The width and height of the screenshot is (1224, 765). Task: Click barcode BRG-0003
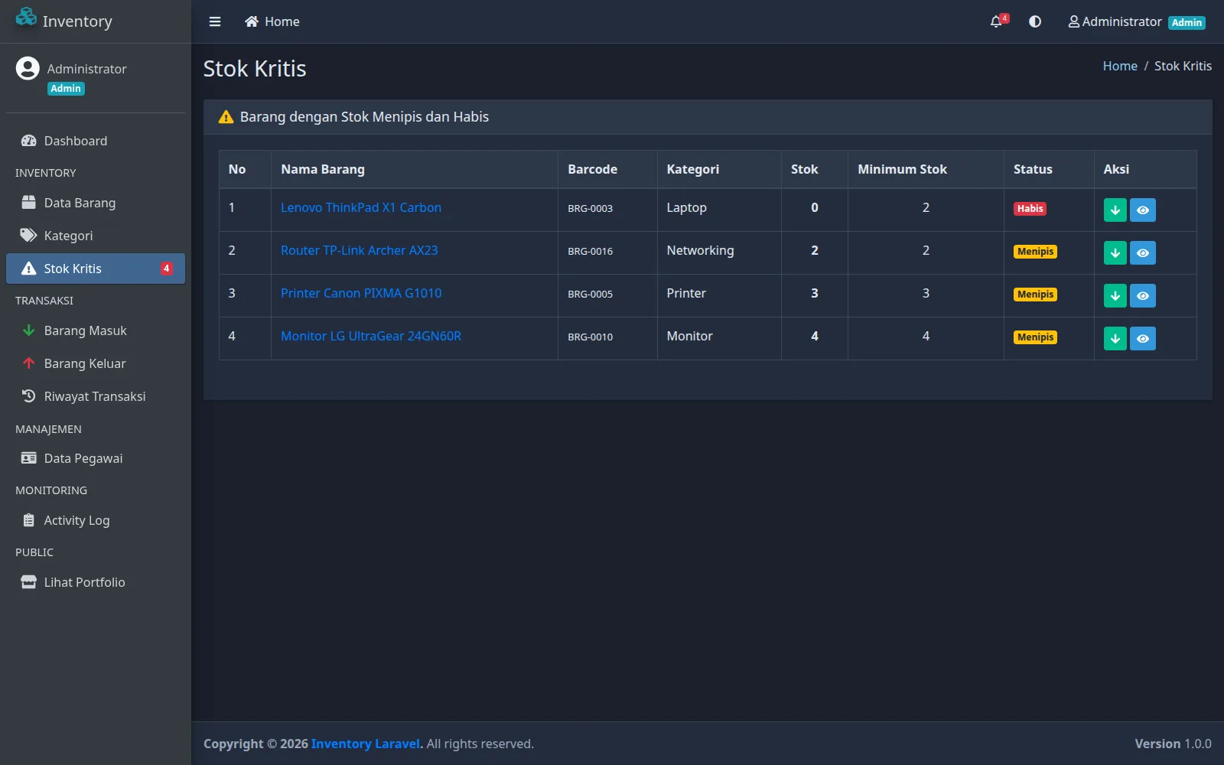(x=590, y=208)
